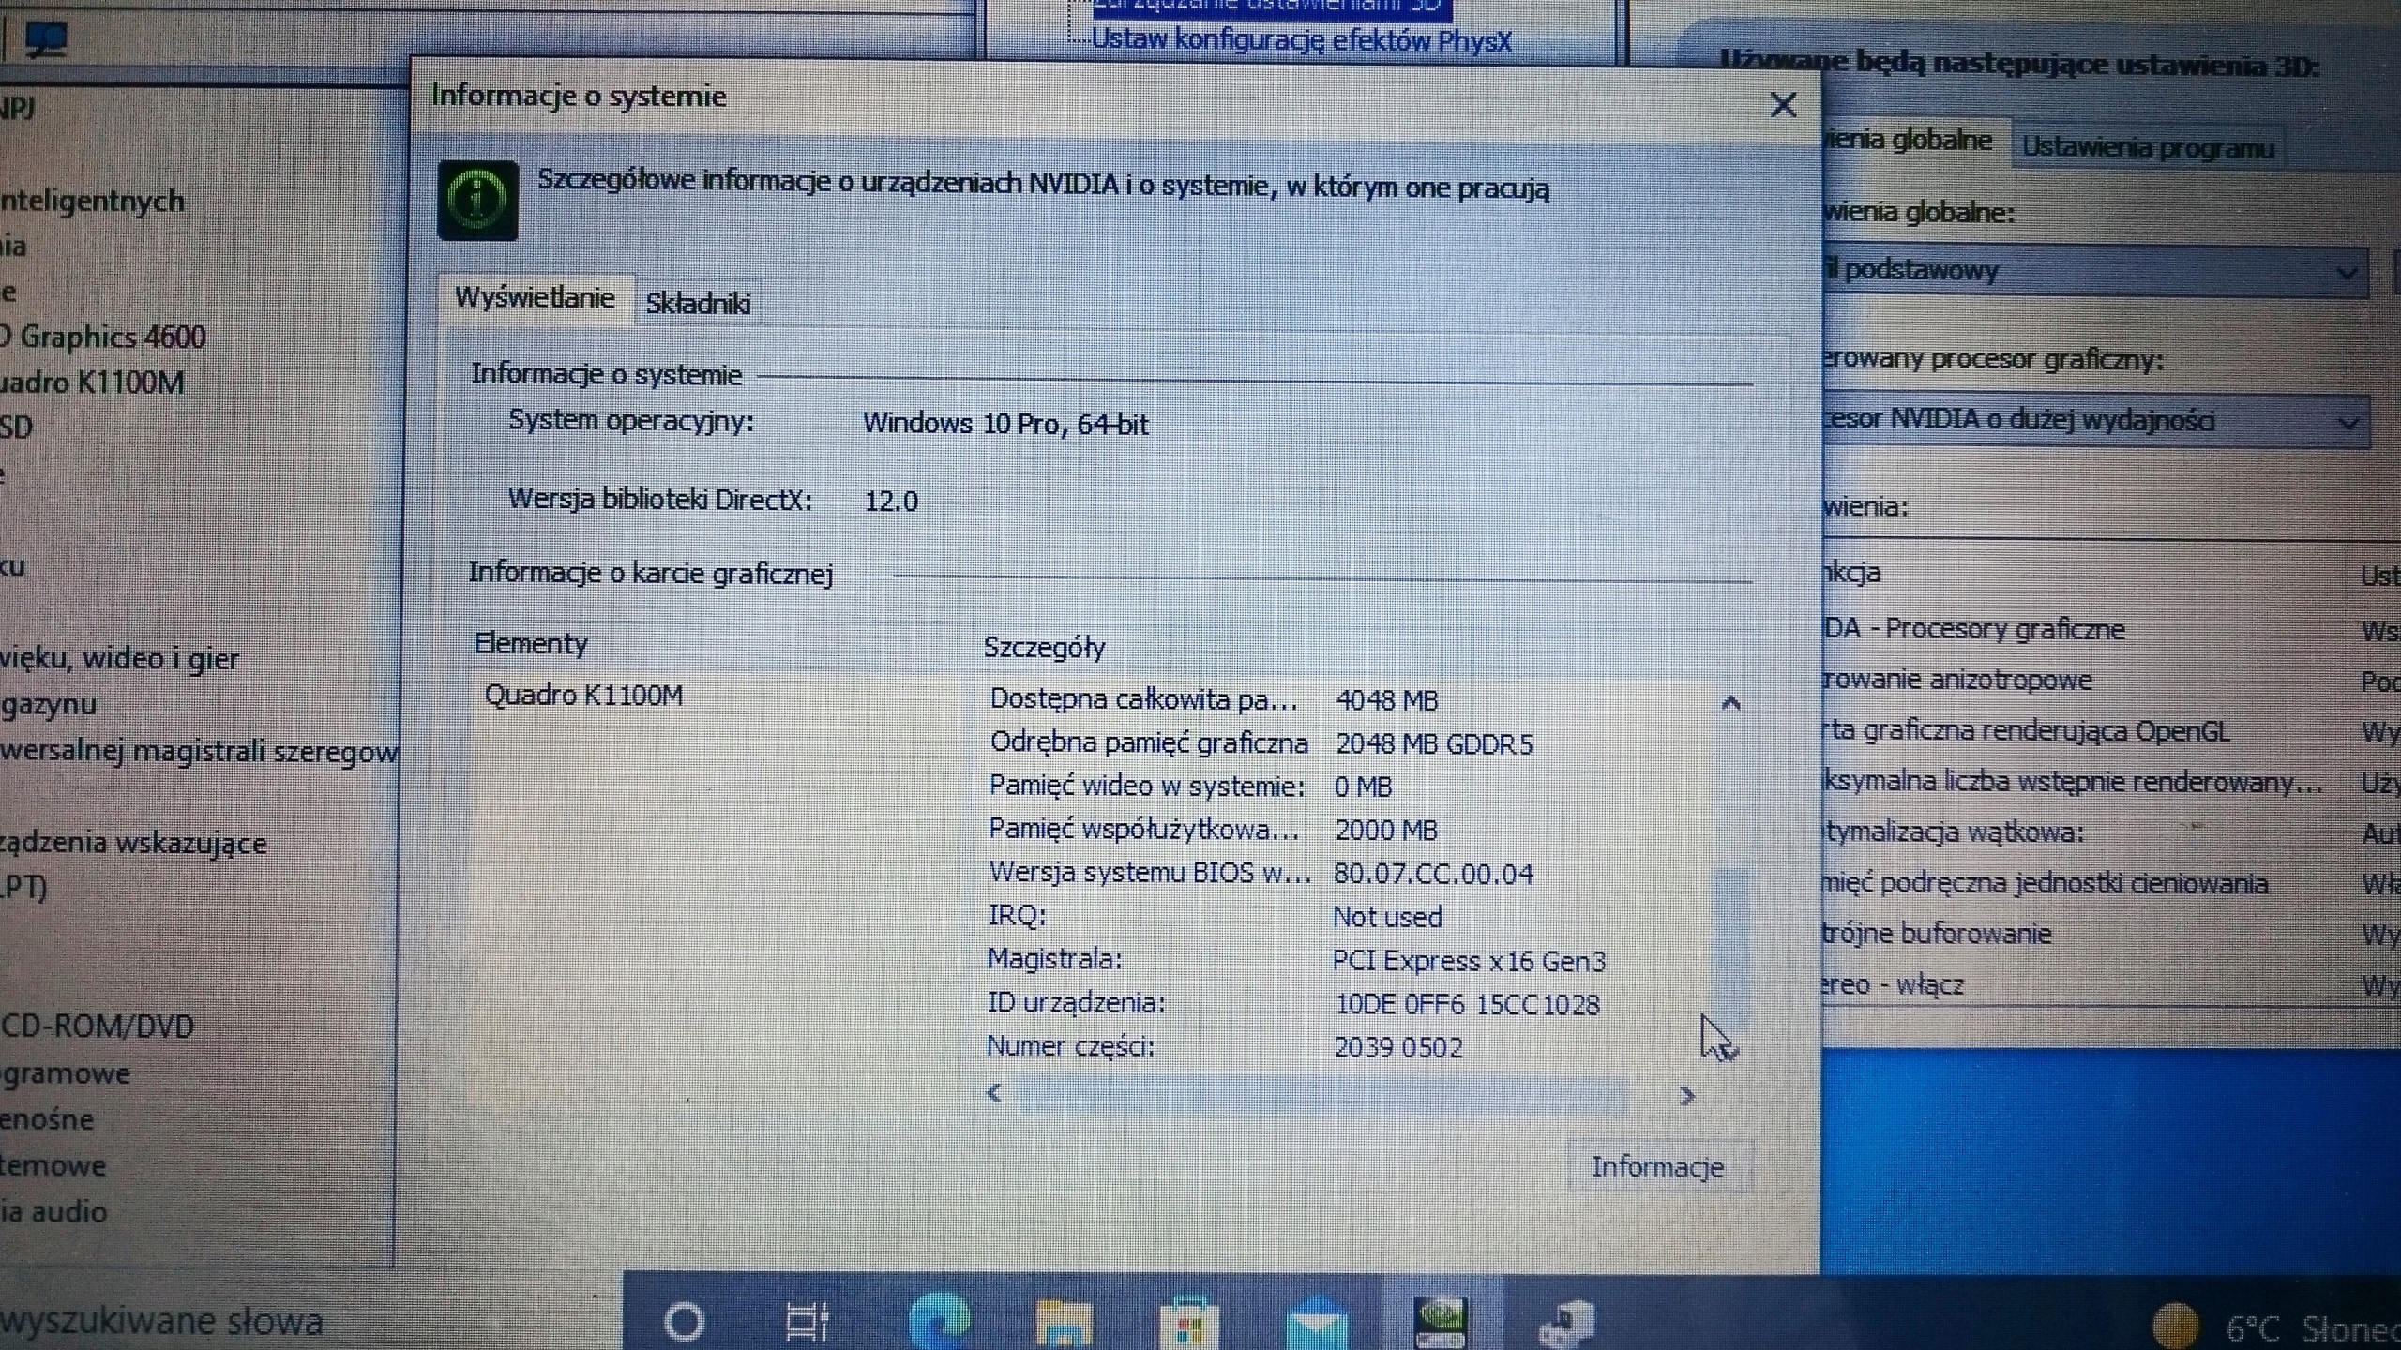2401x1350 pixels.
Task: Open Task View on taskbar
Action: pos(808,1322)
